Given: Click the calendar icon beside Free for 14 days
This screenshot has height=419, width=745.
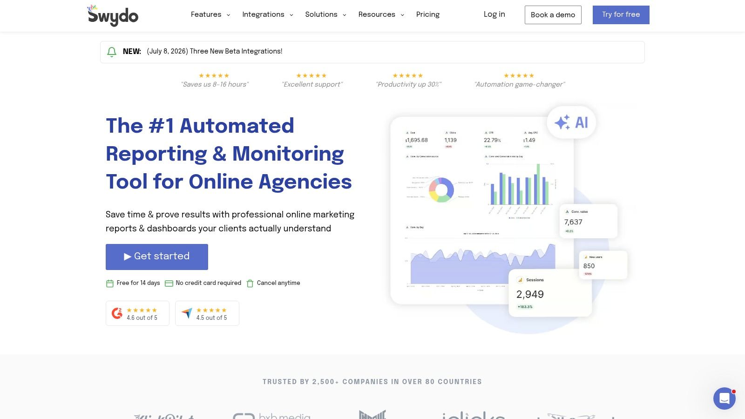Looking at the screenshot, I should [x=110, y=283].
